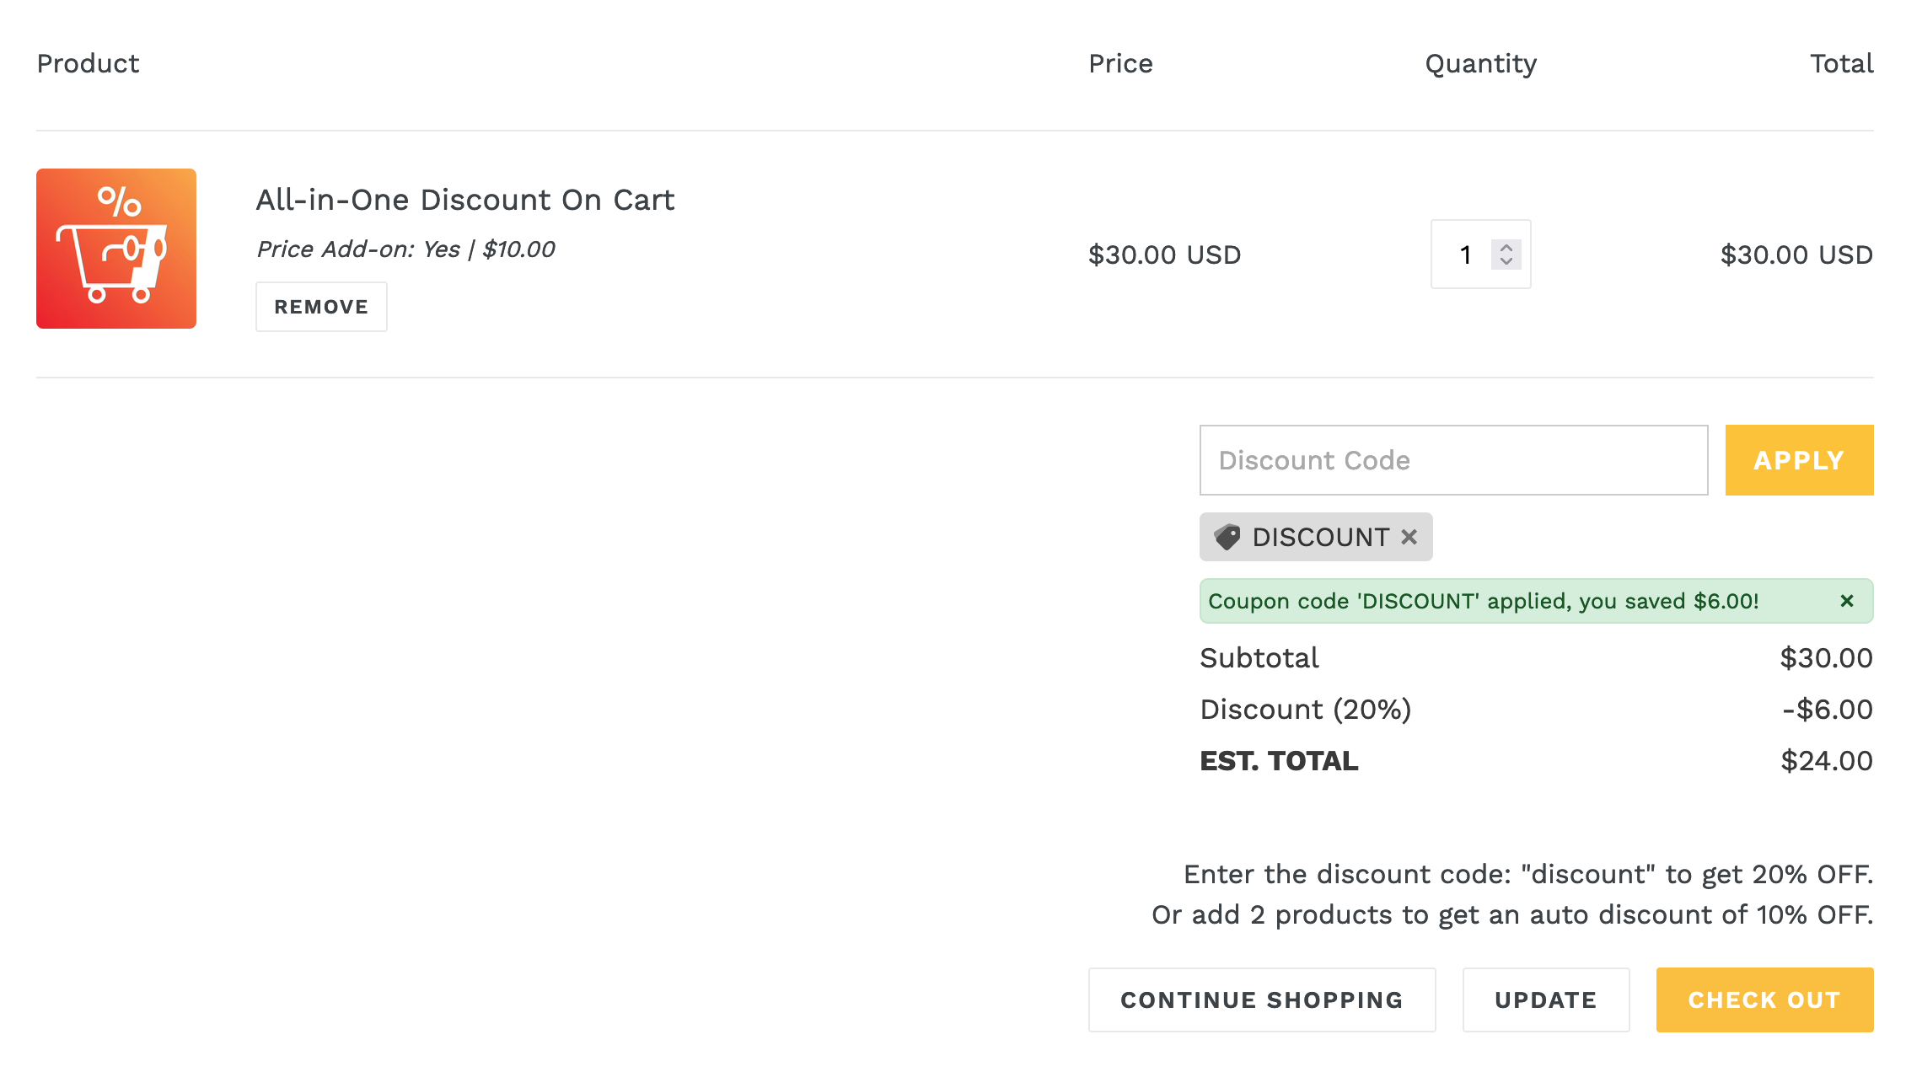
Task: Open the All-in-One Discount On Cart product link
Action: pos(465,200)
